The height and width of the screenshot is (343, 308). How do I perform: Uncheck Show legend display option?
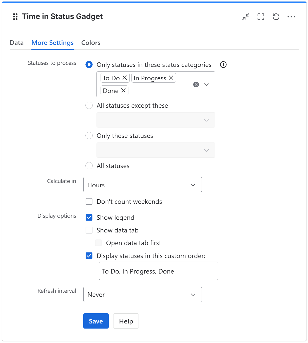[x=89, y=217]
